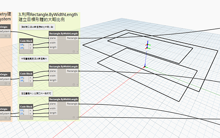Select the note above the 15; 25; Code Block
Viewport: 220px width, 138px height.
click(36, 93)
